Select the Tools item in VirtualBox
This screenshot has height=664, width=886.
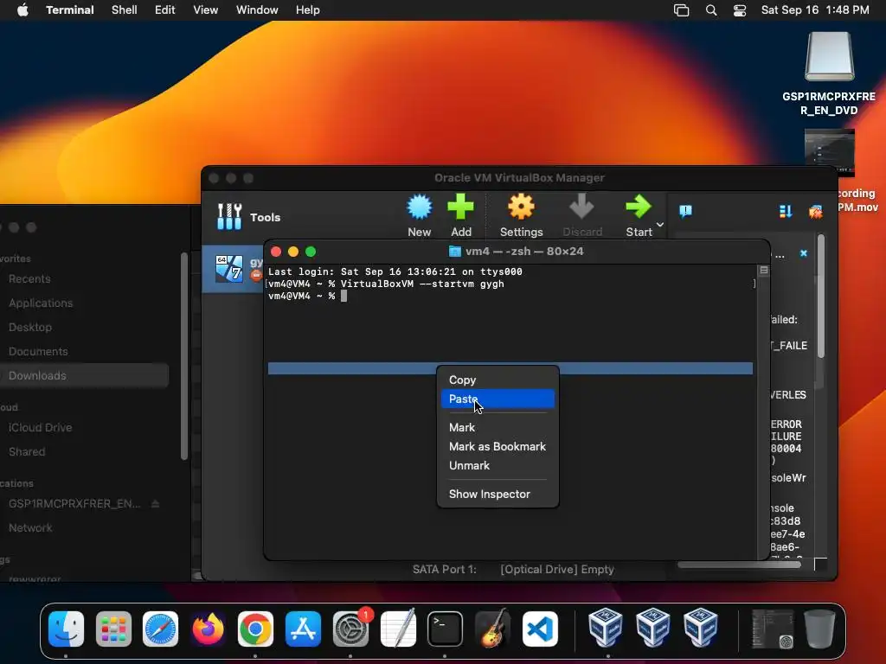pos(248,217)
